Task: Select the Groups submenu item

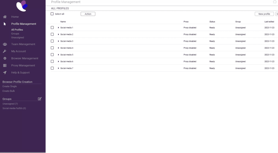Action: point(15,34)
